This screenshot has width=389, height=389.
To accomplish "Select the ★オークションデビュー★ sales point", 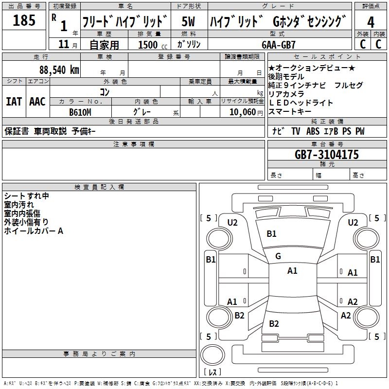I will pos(312,68).
